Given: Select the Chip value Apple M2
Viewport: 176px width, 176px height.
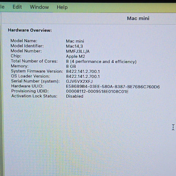Looking at the screenshot, I should 75,56.
